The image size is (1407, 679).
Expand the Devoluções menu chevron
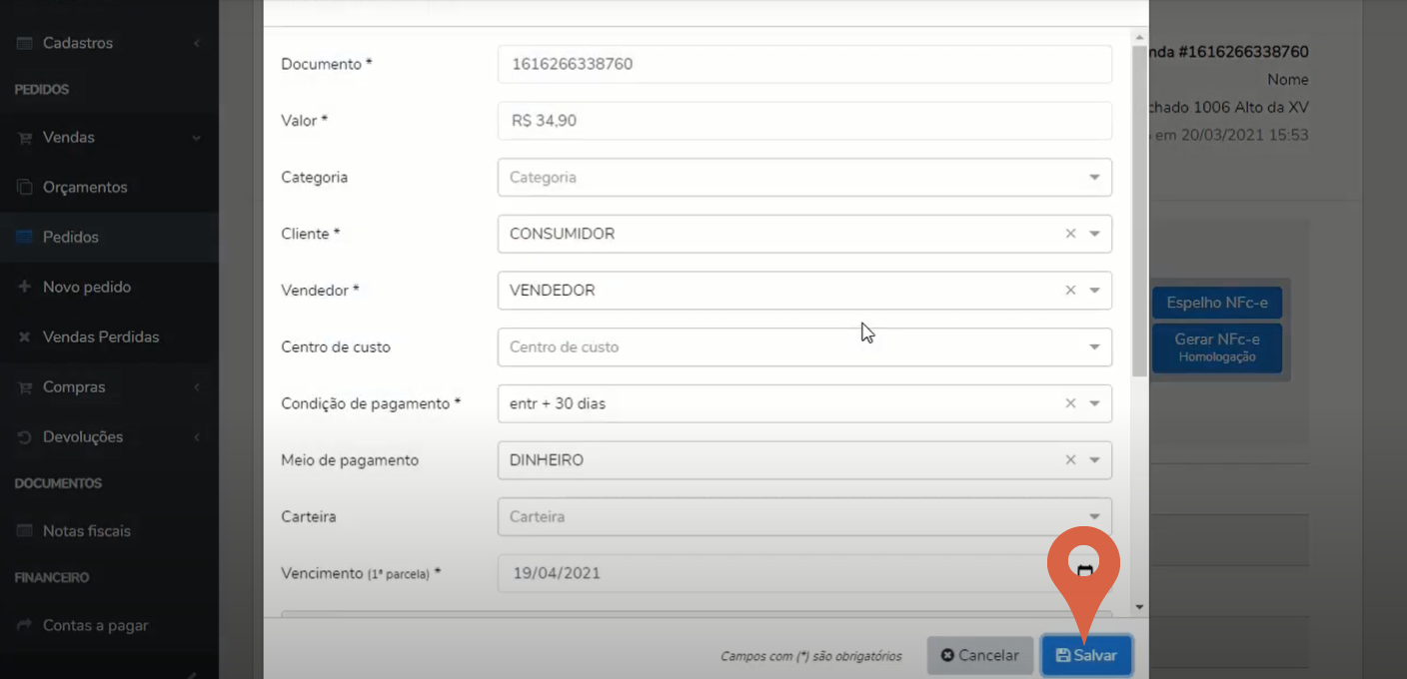pos(197,437)
